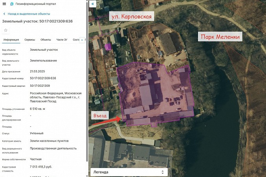
Task: Switch to the Информация tab
Action: tap(11, 40)
